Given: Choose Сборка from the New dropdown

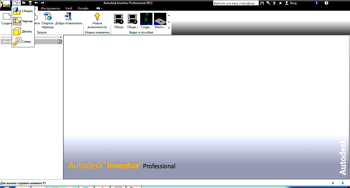Looking at the screenshot, I should [x=23, y=11].
